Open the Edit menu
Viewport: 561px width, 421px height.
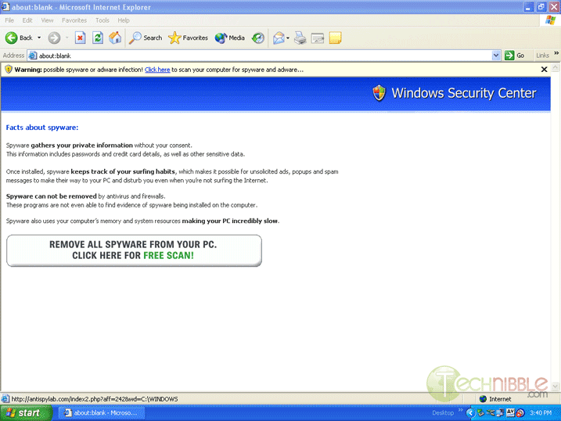[27, 20]
